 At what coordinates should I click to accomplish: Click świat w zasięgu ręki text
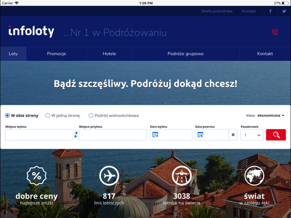(x=254, y=199)
